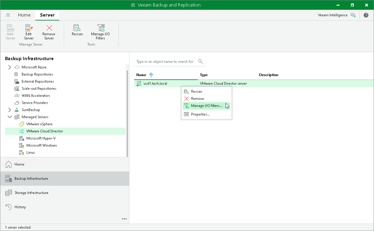This screenshot has width=374, height=231.
Task: Select the WAN Accelerators tree icon
Action: click(17, 96)
